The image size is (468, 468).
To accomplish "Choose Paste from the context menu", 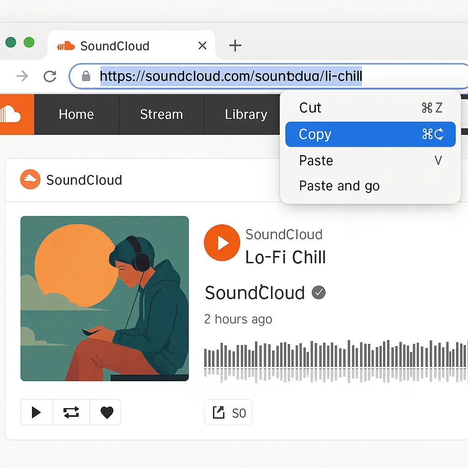I will (x=370, y=160).
